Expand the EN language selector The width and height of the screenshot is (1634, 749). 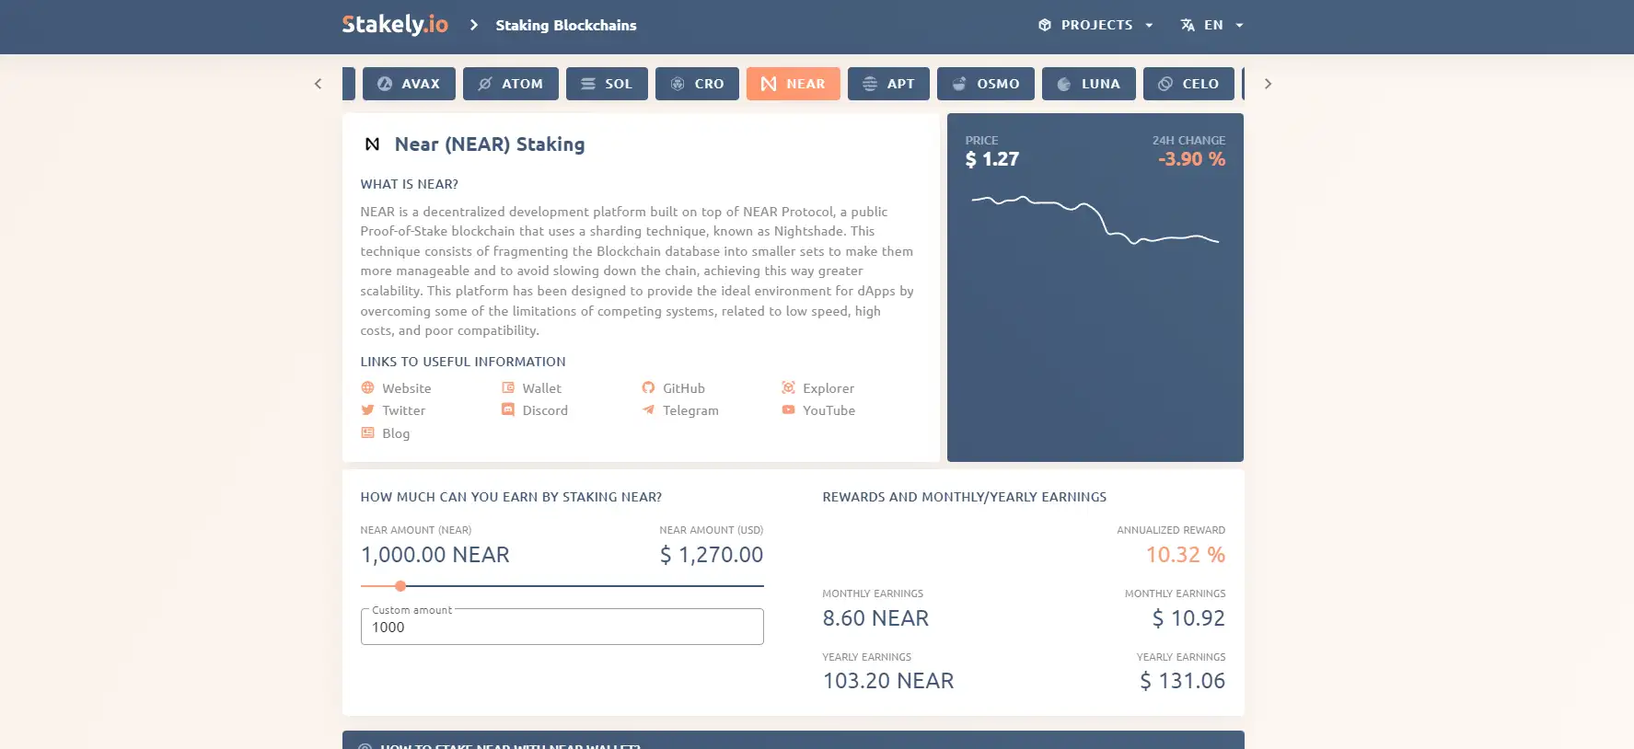point(1212,25)
